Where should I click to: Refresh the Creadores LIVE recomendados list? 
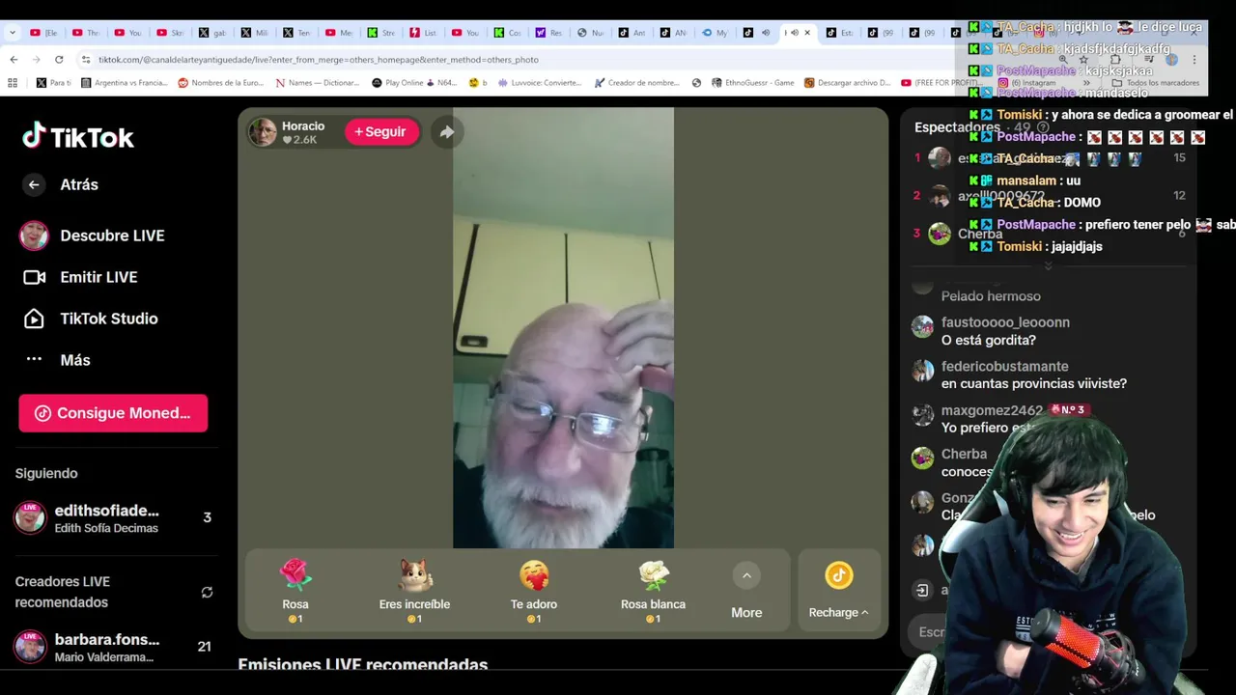click(x=207, y=593)
